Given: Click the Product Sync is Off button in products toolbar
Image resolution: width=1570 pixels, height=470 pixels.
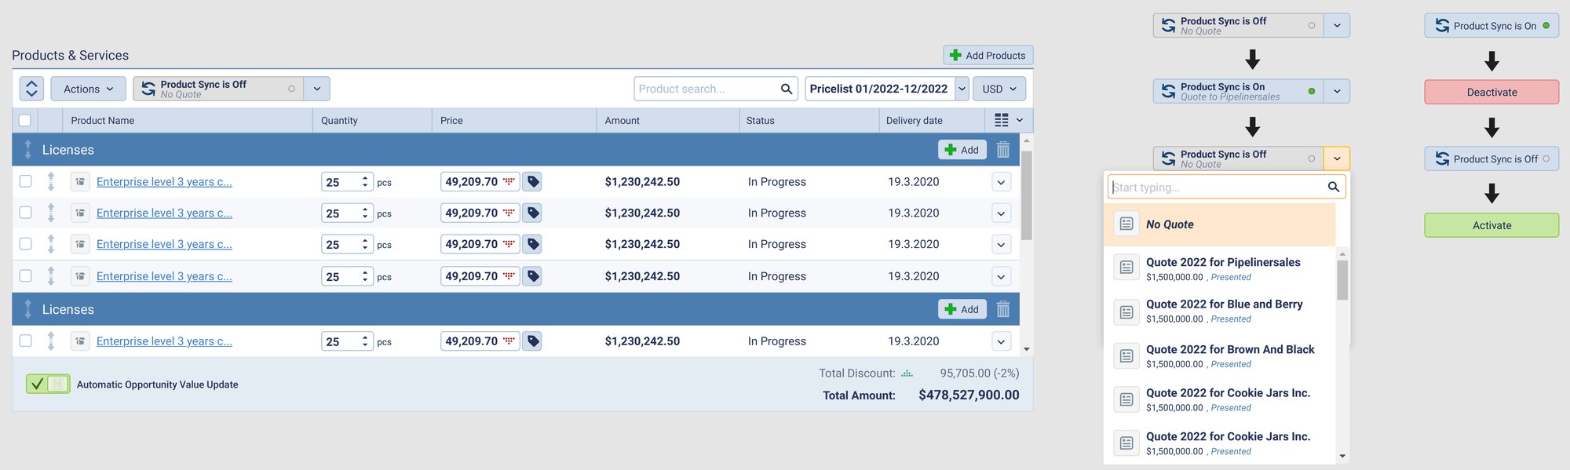Looking at the screenshot, I should point(218,89).
